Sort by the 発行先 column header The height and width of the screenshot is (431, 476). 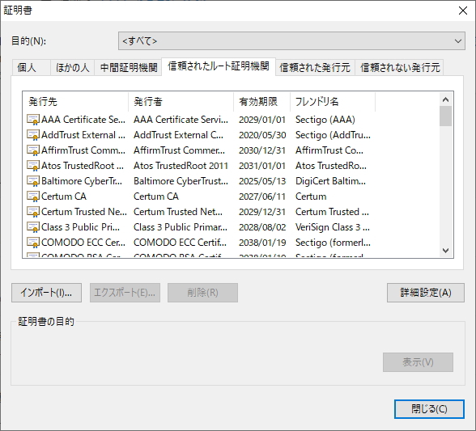(x=75, y=102)
